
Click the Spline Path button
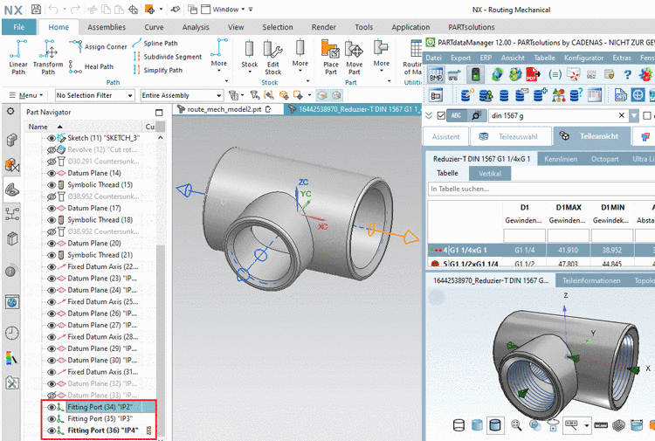click(160, 43)
